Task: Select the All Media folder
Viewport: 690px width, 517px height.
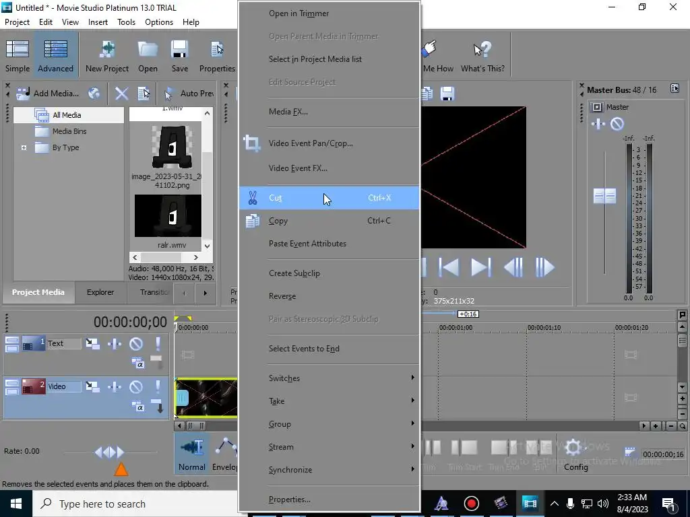Action: [67, 115]
